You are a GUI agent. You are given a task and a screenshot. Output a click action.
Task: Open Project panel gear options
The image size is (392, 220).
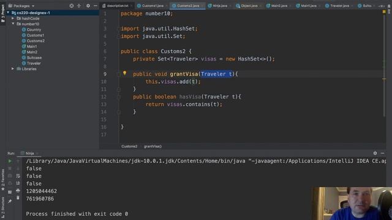[88, 5]
